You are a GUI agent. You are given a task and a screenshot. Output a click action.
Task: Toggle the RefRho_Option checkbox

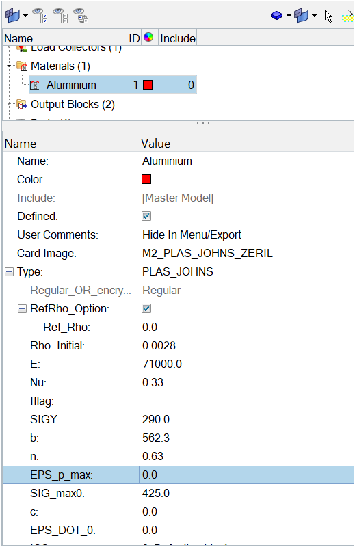(x=146, y=309)
